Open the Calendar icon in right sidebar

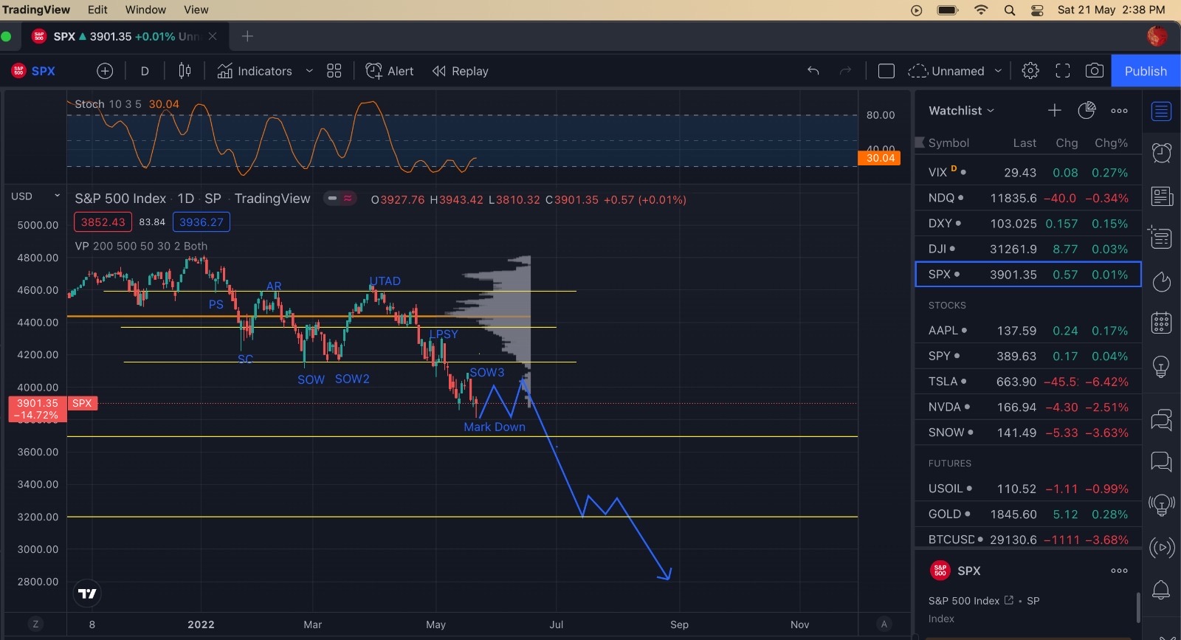coord(1161,323)
